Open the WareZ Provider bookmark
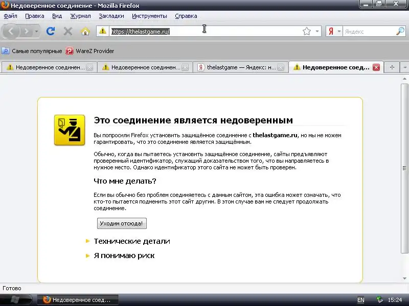The height and width of the screenshot is (306, 409). coord(90,51)
